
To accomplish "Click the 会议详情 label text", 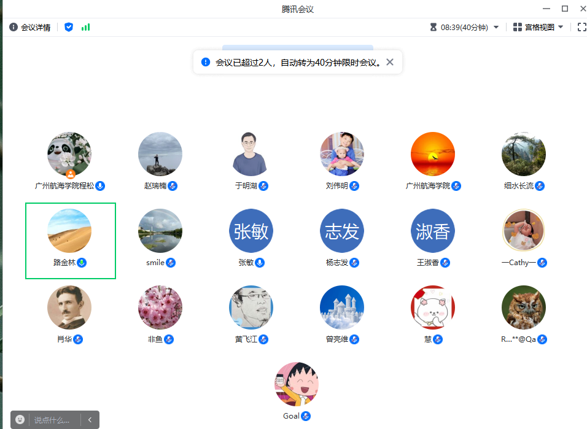I will (36, 27).
